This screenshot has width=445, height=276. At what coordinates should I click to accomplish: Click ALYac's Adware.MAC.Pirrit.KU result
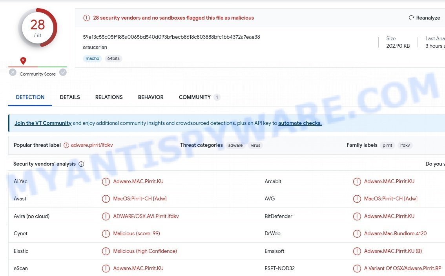138,181
